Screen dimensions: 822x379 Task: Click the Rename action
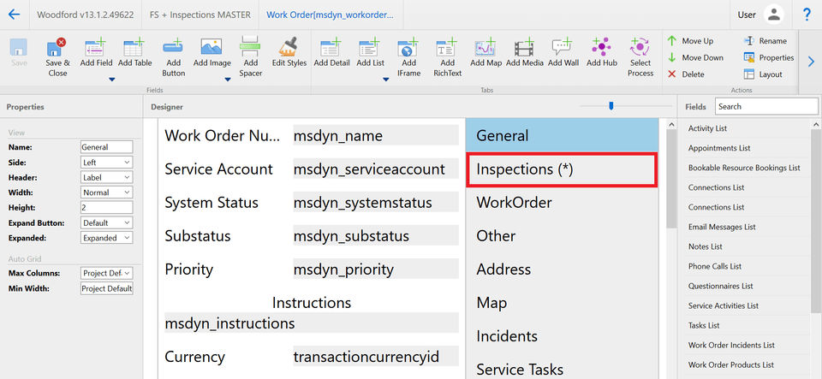765,41
